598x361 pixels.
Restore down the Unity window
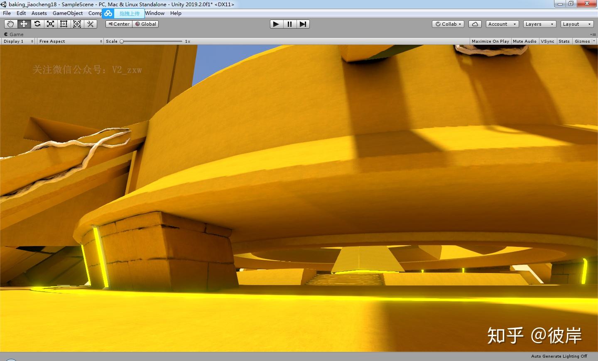coord(571,4)
